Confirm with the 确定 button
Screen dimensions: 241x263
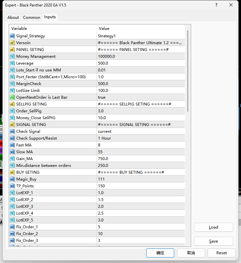pyautogui.click(x=160, y=253)
